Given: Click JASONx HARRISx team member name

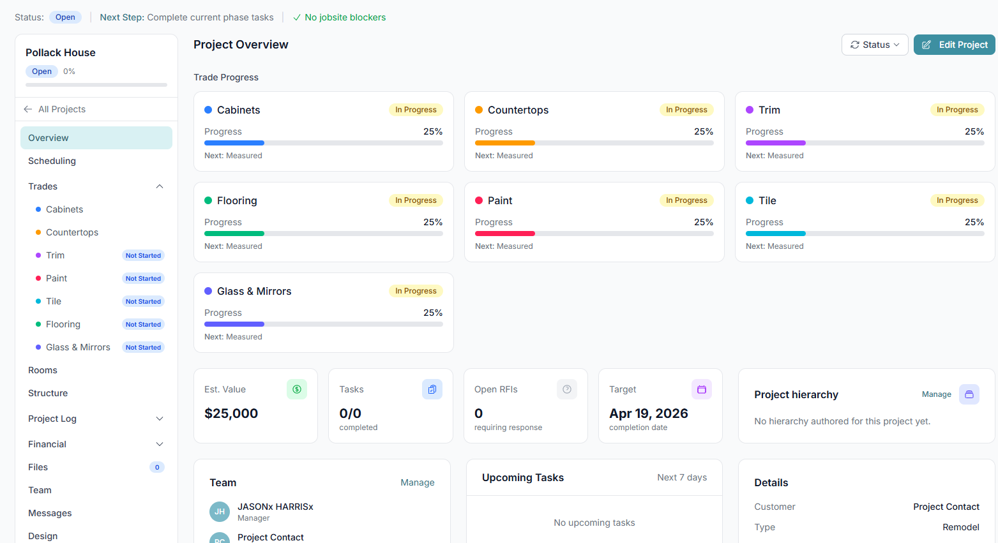Looking at the screenshot, I should [275, 507].
